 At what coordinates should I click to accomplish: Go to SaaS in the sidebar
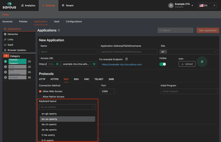10,45
